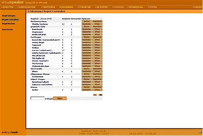Delete the 'Ihre Familie' category
The image size is (203, 136).
87,69
